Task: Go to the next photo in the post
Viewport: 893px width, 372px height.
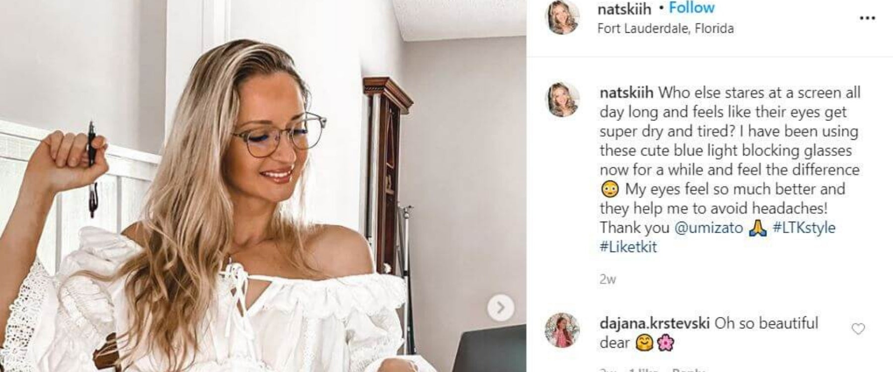Action: click(x=500, y=308)
